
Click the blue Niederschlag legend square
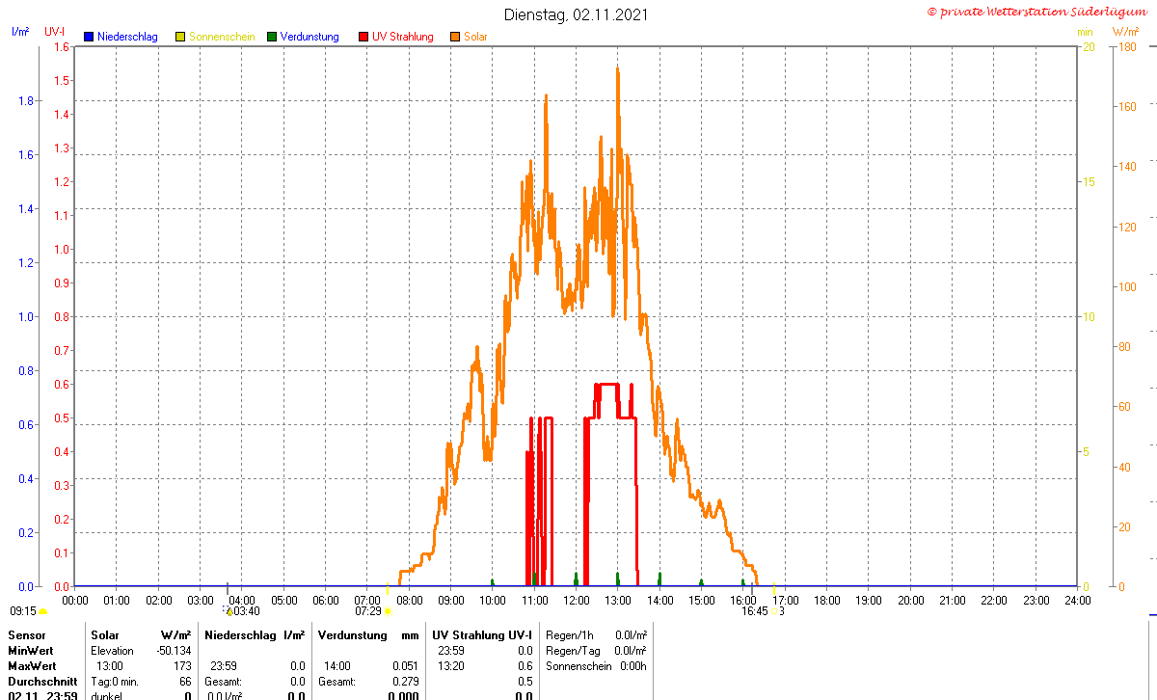[x=89, y=37]
